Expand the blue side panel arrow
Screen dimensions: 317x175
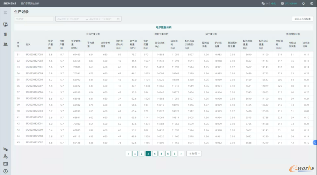pyautogui.click(x=315, y=143)
